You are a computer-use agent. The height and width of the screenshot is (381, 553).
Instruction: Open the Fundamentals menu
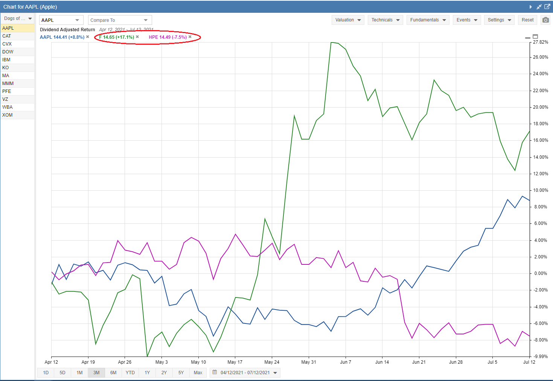click(x=428, y=20)
